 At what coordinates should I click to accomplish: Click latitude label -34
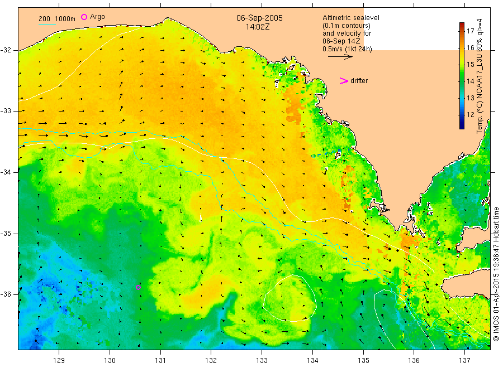(x=6, y=172)
